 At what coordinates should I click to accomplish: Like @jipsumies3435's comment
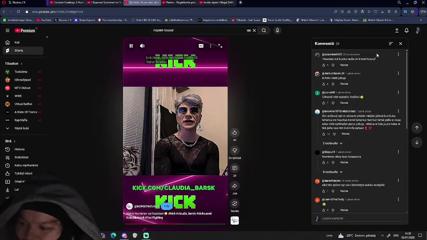pyautogui.click(x=324, y=65)
